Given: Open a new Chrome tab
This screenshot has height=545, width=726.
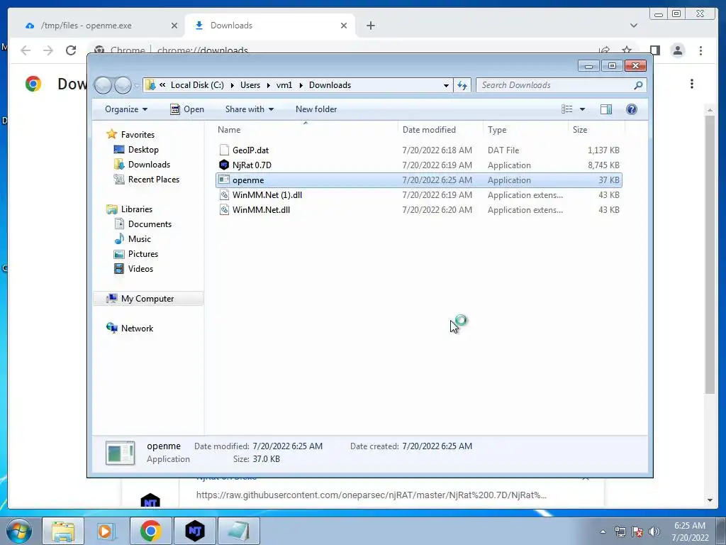Looking at the screenshot, I should [370, 26].
